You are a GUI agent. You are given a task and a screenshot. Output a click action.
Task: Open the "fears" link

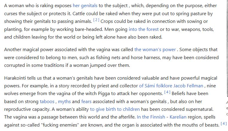click(86, 102)
